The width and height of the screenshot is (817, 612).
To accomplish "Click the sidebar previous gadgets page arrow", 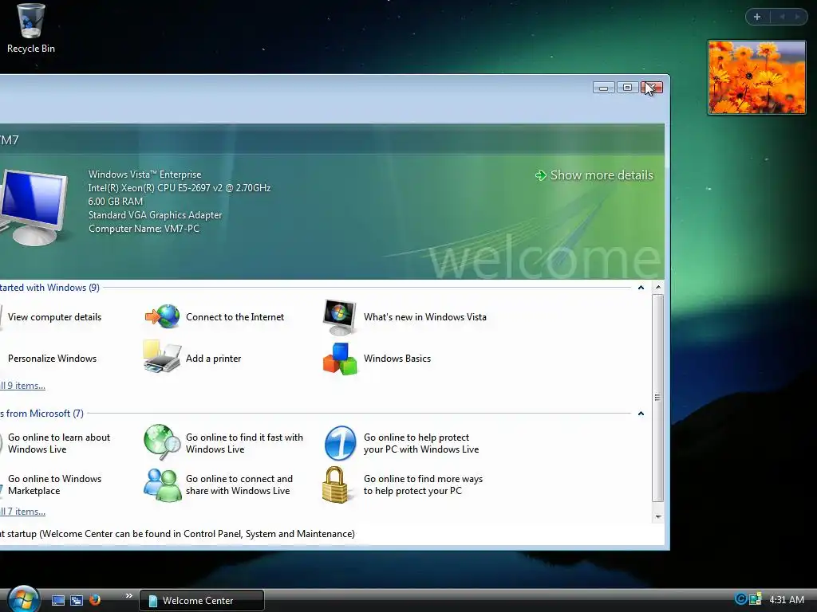I will (782, 17).
